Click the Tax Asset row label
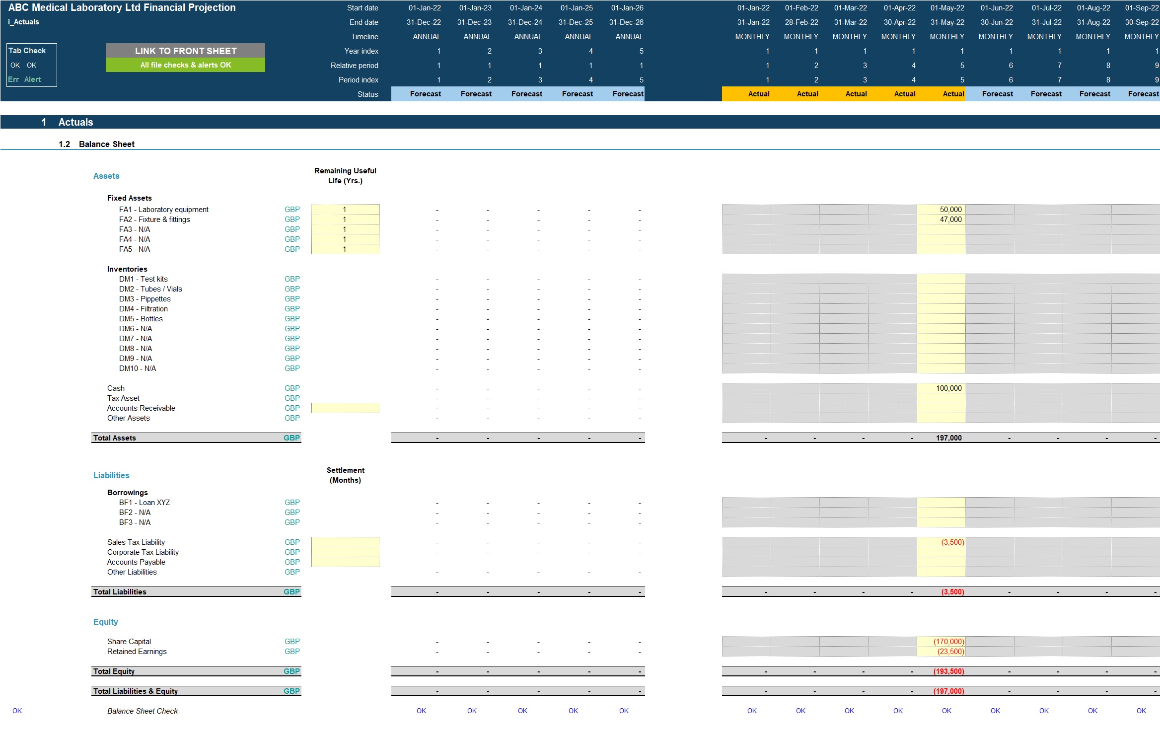This screenshot has width=1160, height=733. [123, 398]
